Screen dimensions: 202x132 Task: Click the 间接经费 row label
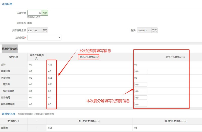6,78
